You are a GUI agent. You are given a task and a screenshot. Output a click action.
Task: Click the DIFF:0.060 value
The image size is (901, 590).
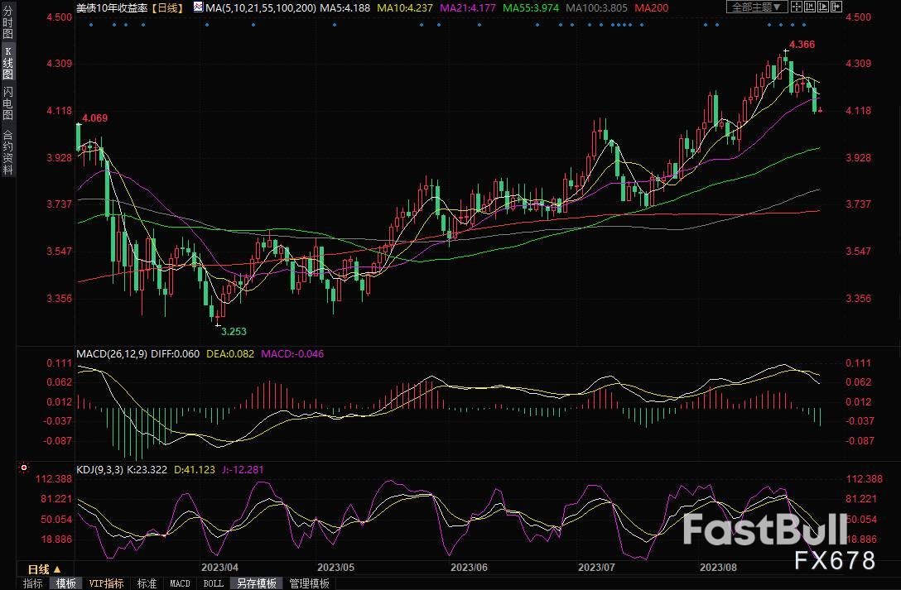(176, 353)
